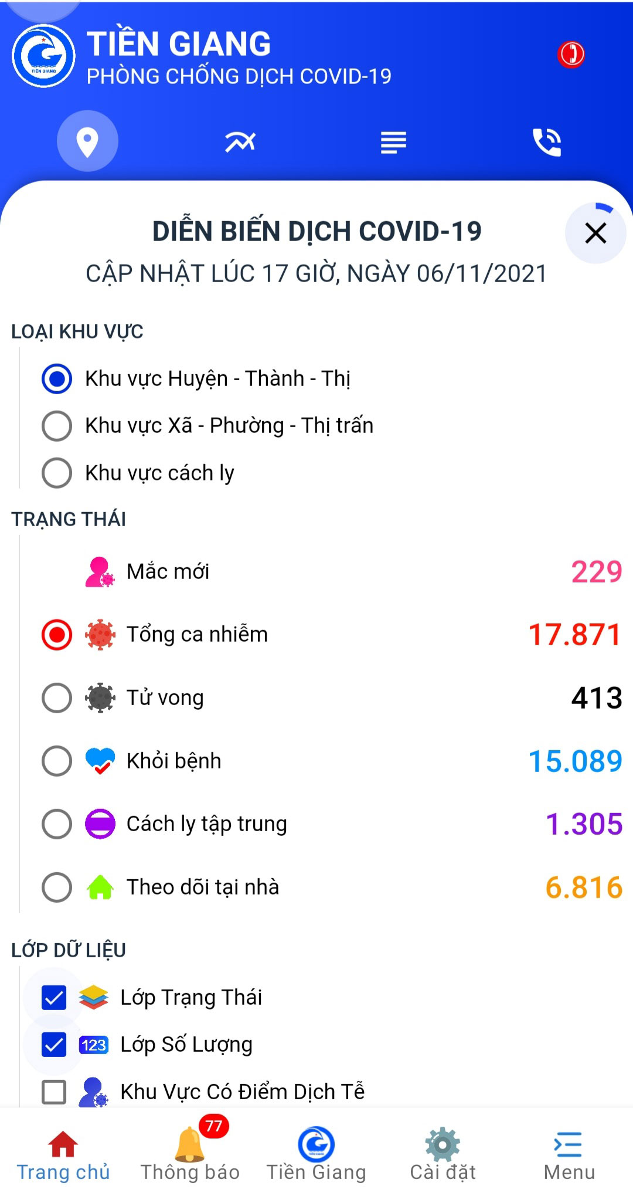This screenshot has width=633, height=1196.
Task: Open the list view icon in blue header
Action: 393,141
